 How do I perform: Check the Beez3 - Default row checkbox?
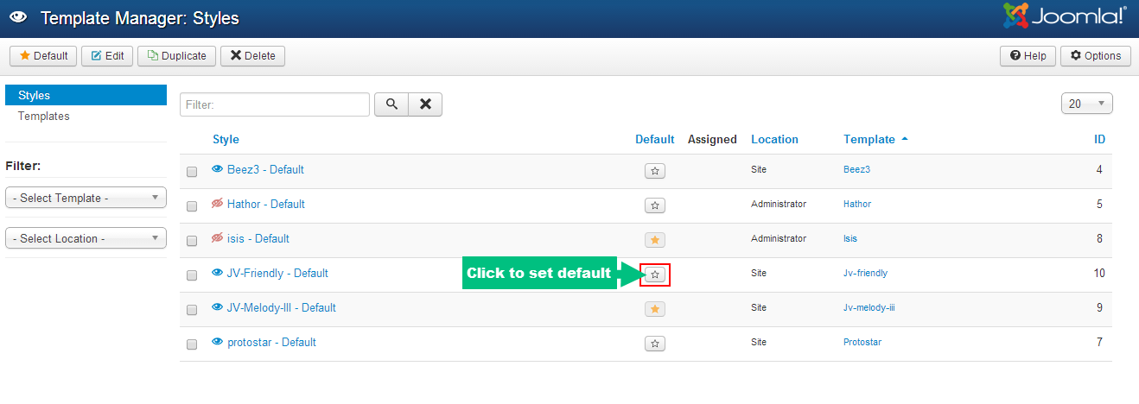tap(192, 171)
